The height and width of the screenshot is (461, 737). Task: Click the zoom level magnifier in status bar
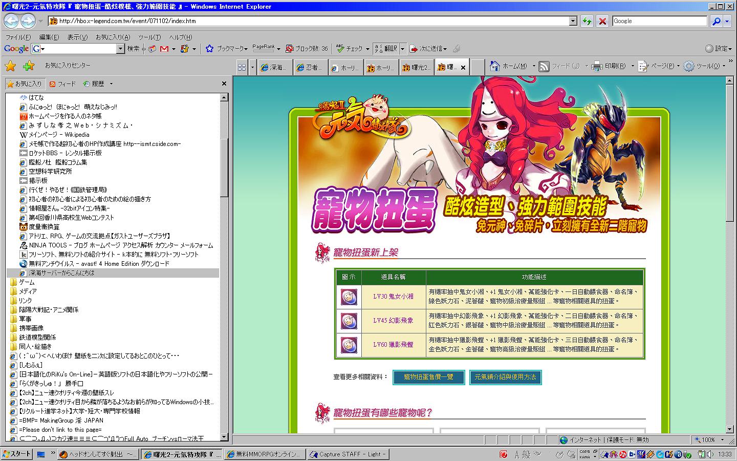698,439
